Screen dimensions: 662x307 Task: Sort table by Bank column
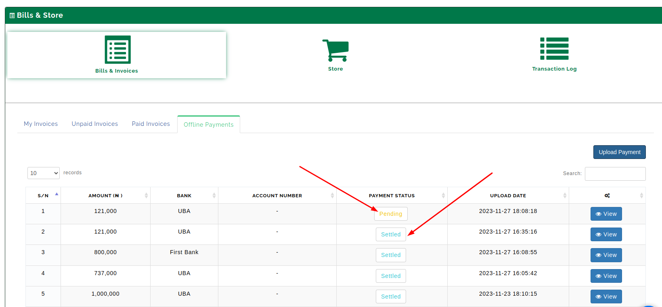click(x=184, y=196)
